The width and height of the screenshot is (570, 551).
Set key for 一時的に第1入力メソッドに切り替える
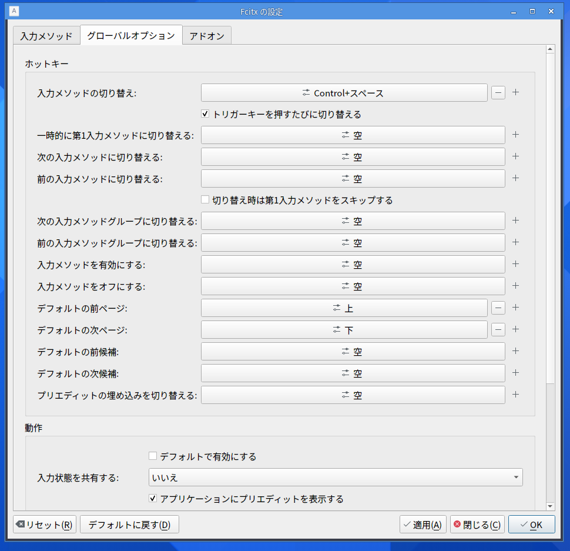pyautogui.click(x=353, y=135)
